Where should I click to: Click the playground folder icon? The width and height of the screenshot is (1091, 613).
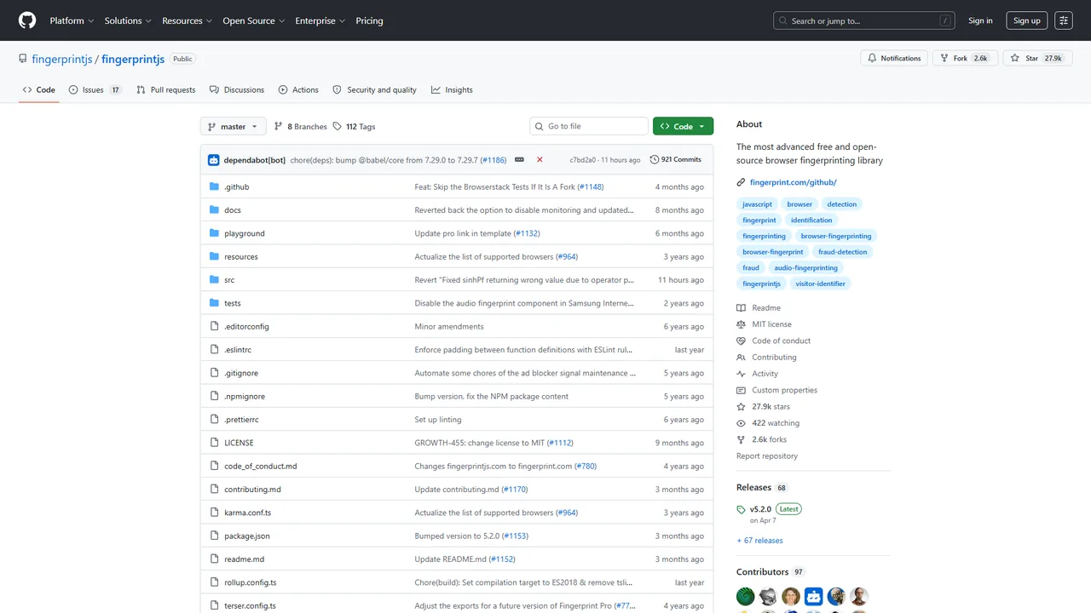(x=215, y=233)
